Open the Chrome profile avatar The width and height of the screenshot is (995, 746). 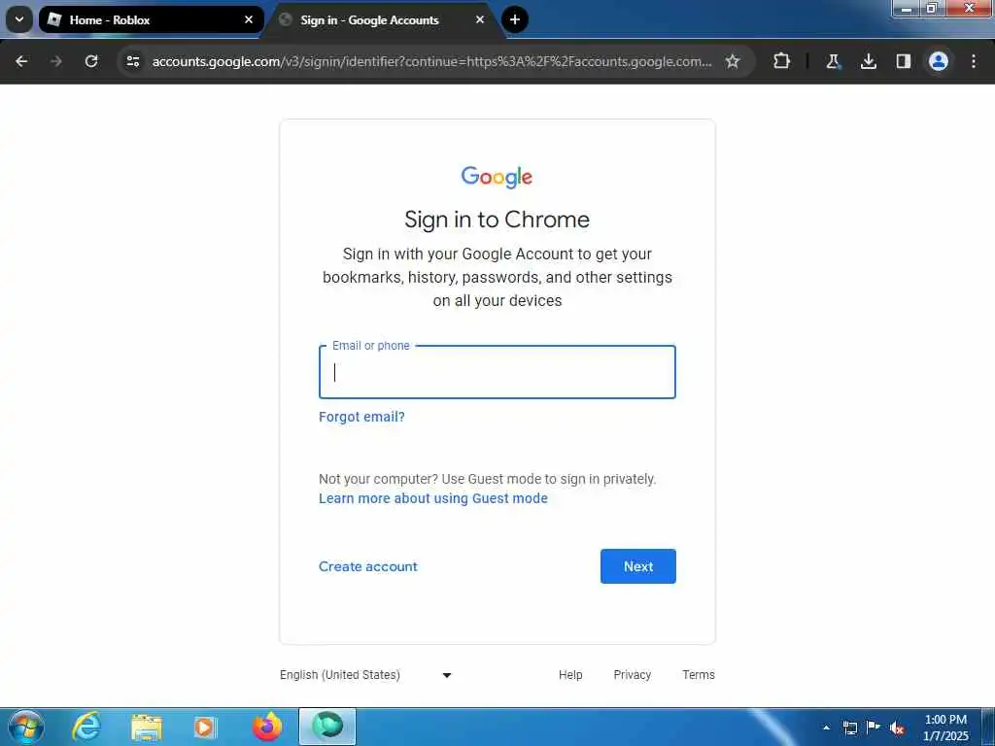(939, 61)
